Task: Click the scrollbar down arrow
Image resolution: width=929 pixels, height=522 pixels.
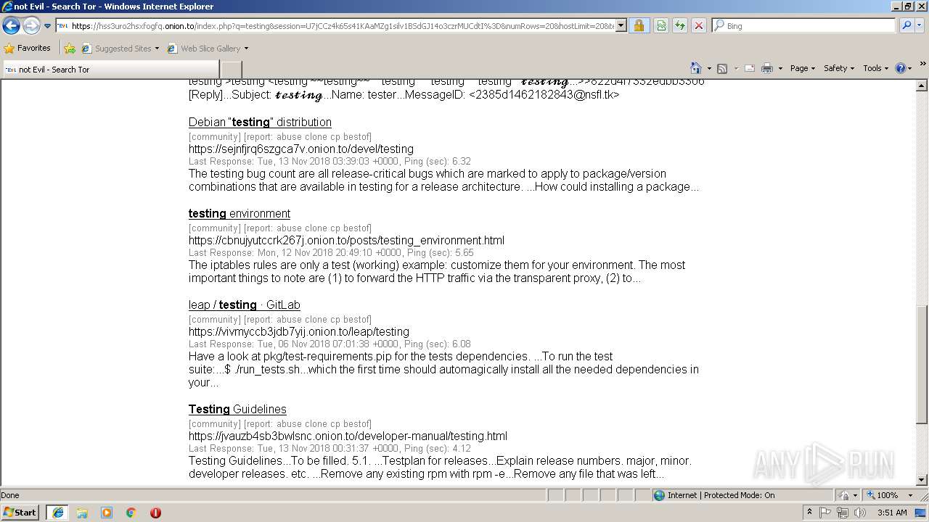Action: click(922, 479)
